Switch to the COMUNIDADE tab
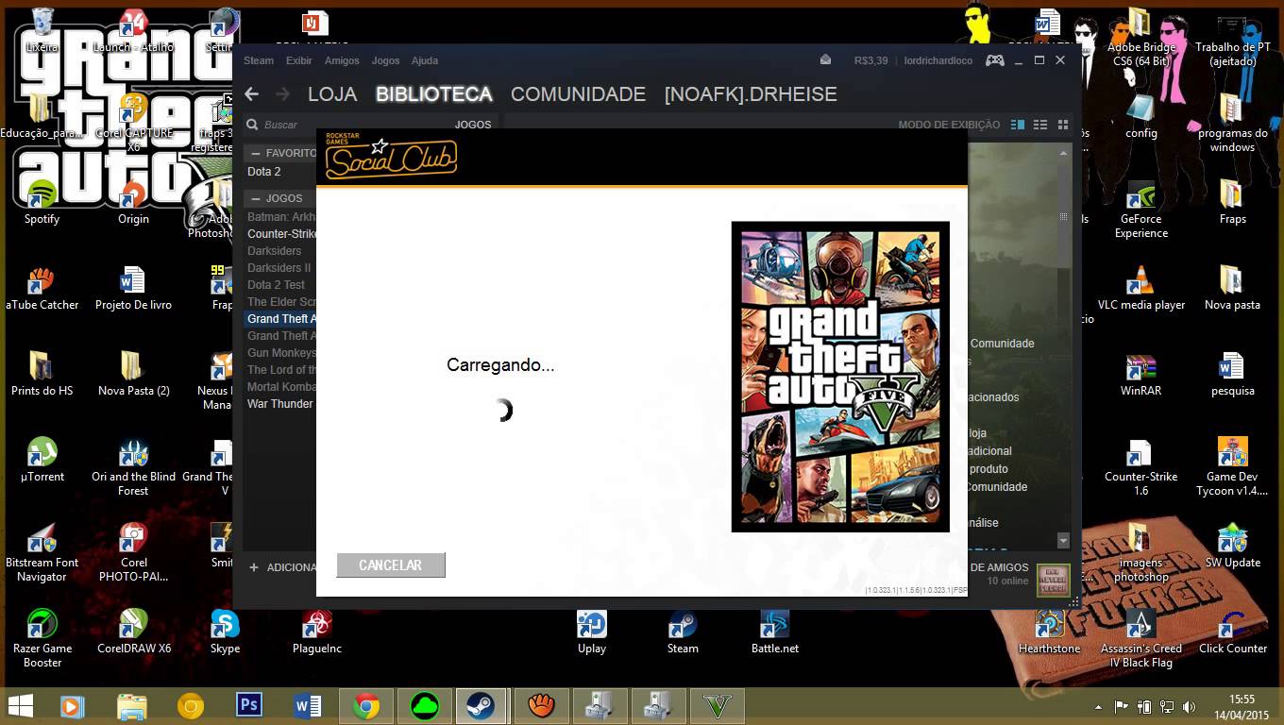The image size is (1284, 725). [578, 94]
